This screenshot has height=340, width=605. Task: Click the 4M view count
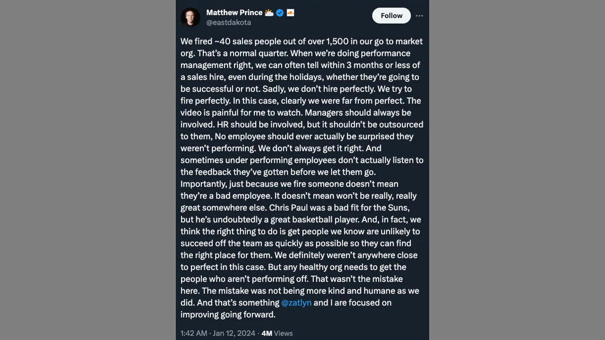(x=267, y=333)
